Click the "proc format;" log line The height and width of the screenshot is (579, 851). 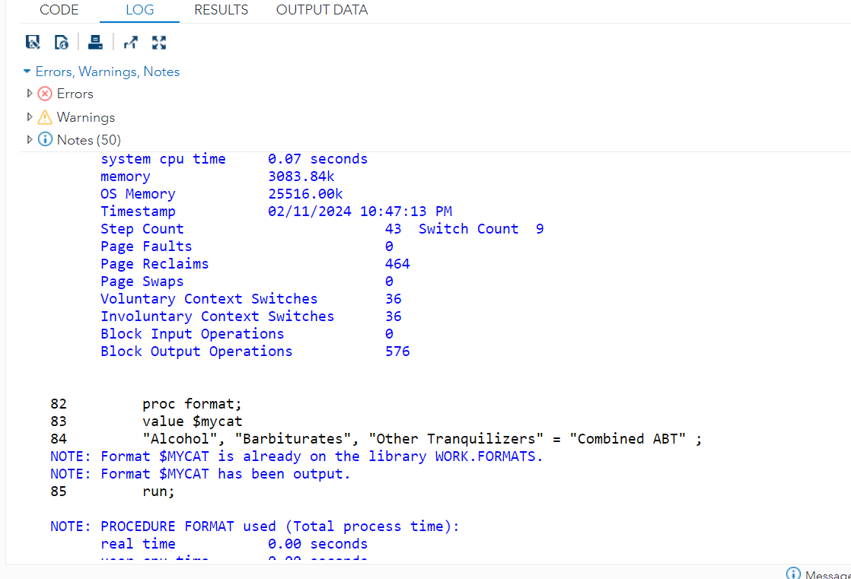click(192, 404)
